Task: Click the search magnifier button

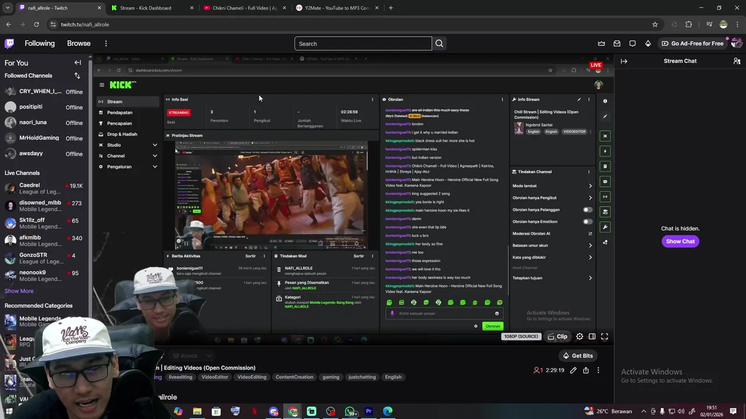Action: (x=439, y=44)
